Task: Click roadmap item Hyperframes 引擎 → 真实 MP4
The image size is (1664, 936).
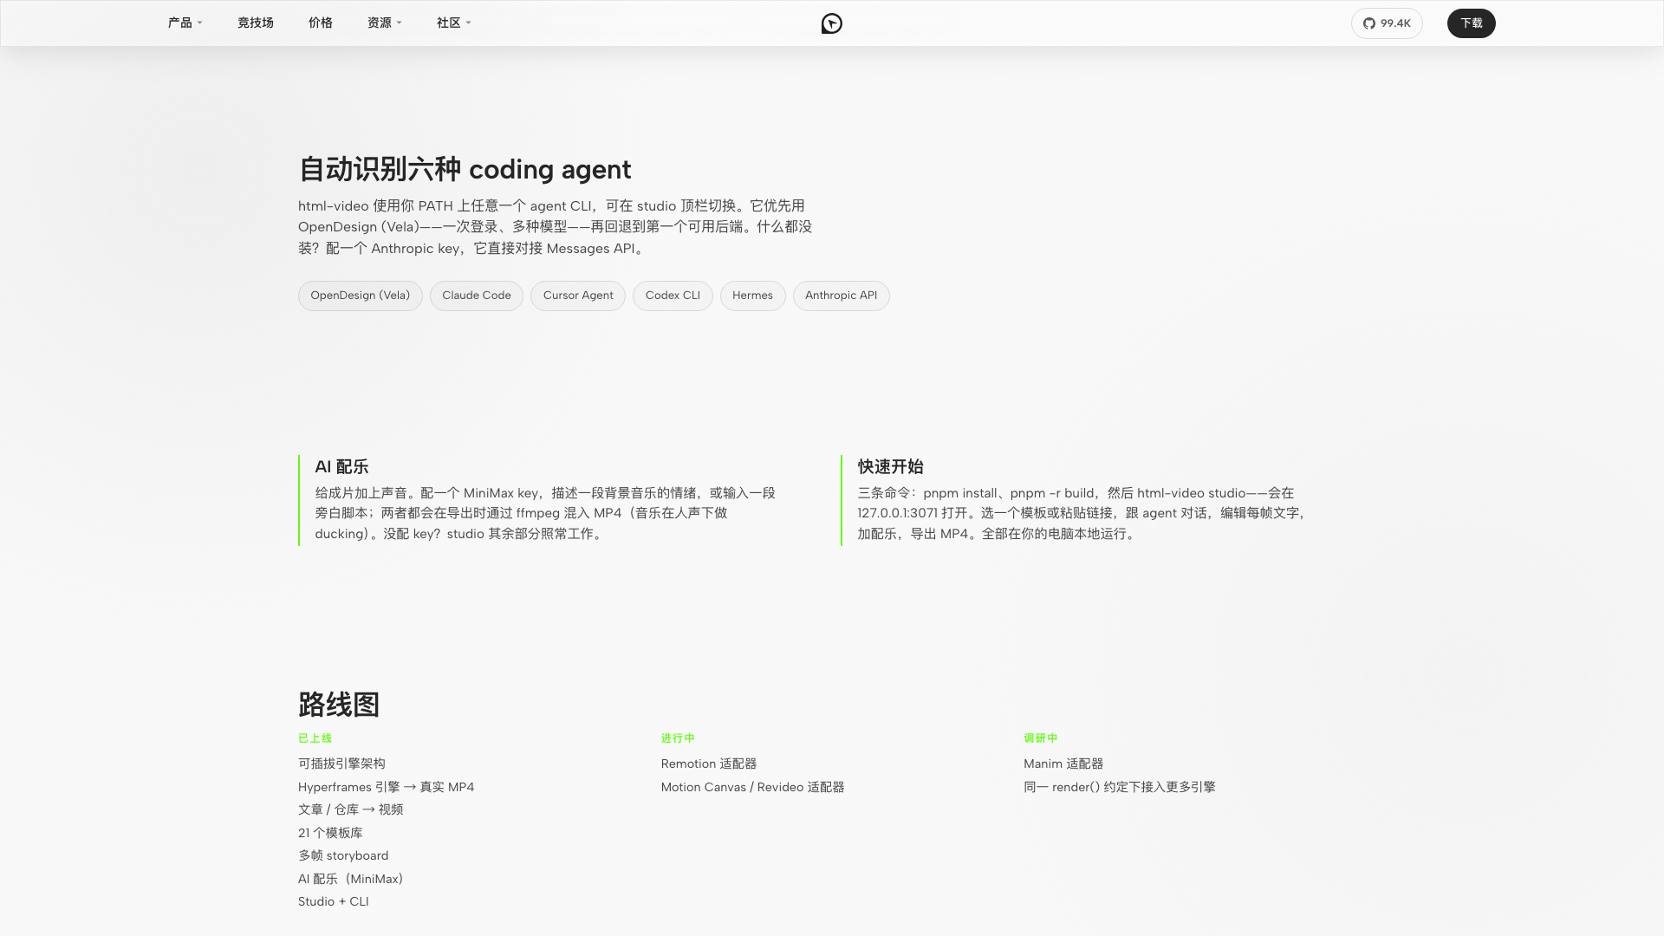Action: [x=386, y=787]
